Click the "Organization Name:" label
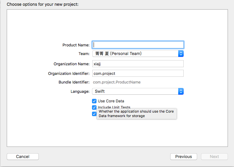 point(71,64)
